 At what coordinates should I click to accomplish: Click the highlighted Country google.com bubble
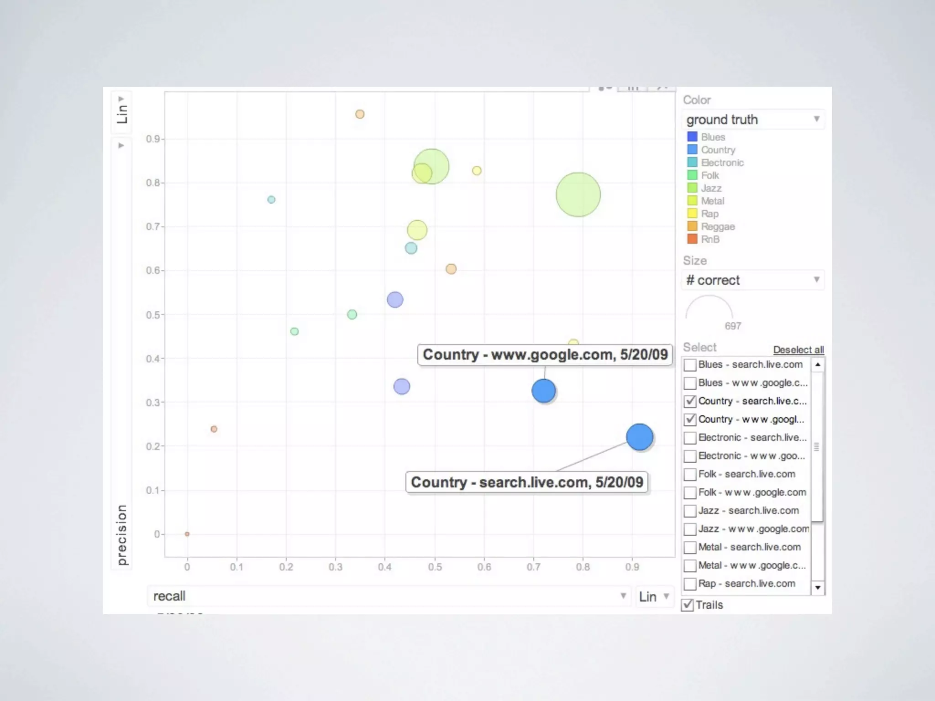tap(544, 391)
